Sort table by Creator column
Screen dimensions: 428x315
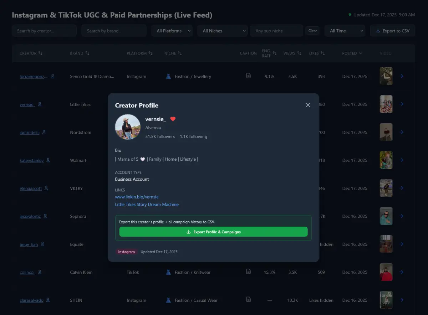coord(31,53)
